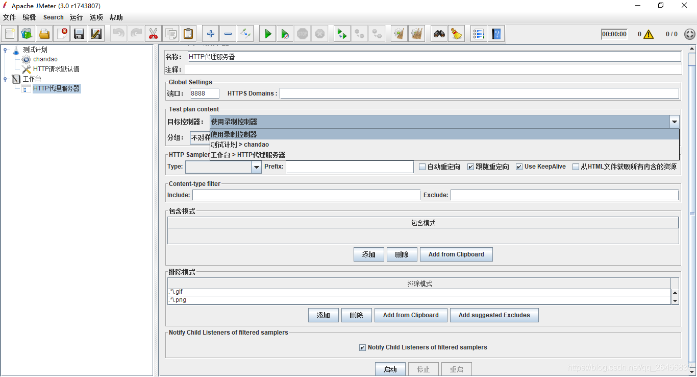
Task: Expand all tree nodes with plus icon
Action: [x=210, y=34]
